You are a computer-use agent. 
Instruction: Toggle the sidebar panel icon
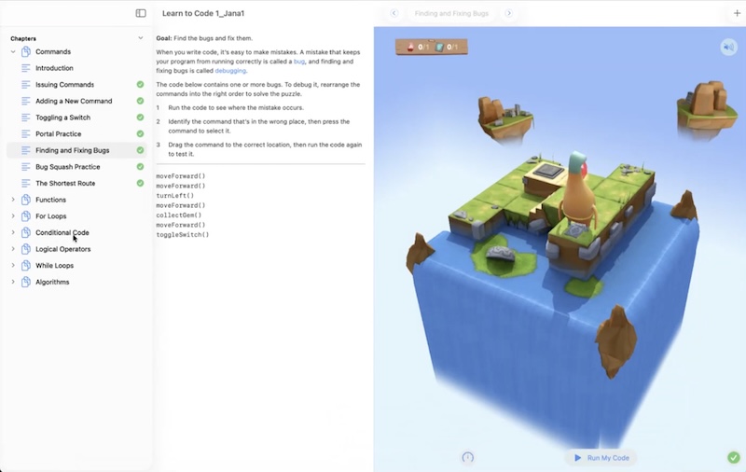coord(141,13)
